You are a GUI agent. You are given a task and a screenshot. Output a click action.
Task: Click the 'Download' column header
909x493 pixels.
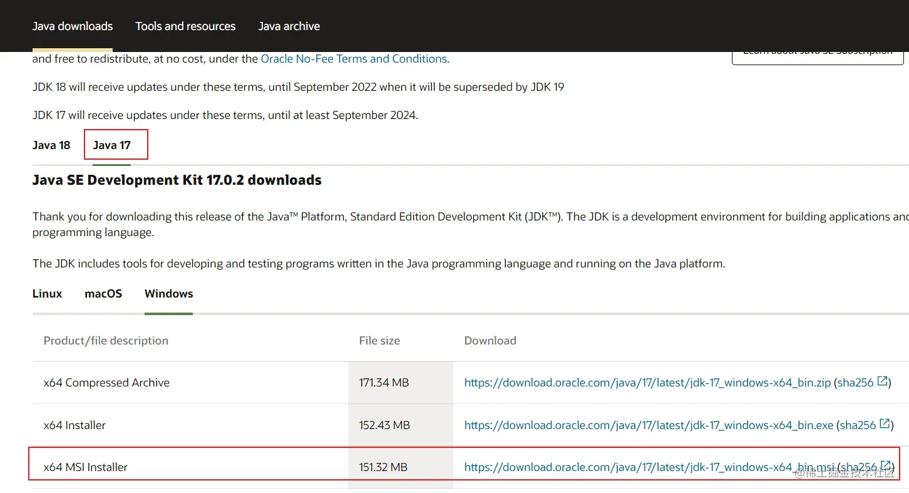tap(490, 341)
